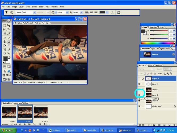The width and height of the screenshot is (177, 133).
Task: Switch to the History tab
Action: [x=151, y=65]
